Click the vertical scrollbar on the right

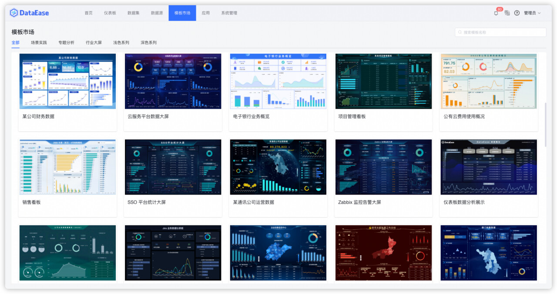[546, 124]
